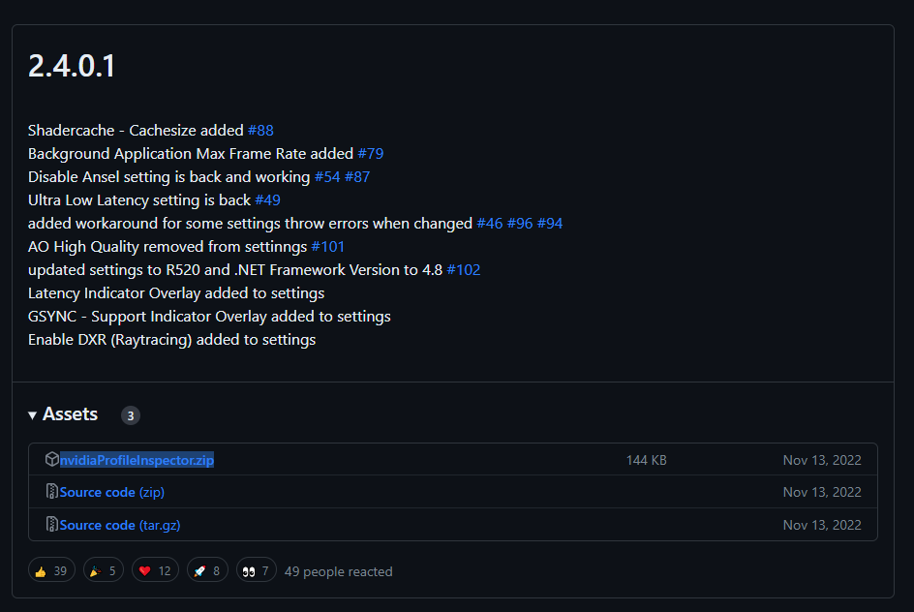The width and height of the screenshot is (914, 612).
Task: Open issue #88 about Shadercache
Action: tap(260, 130)
